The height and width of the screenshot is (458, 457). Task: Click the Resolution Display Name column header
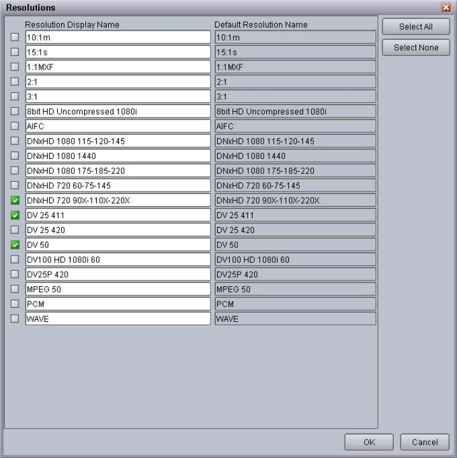tap(72, 25)
